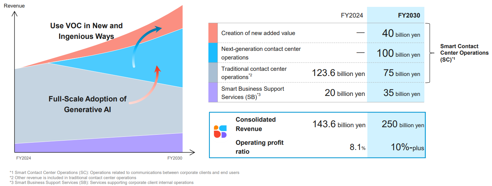Select the FY2030 column header
This screenshot has height=186, width=492.
[x=407, y=15]
